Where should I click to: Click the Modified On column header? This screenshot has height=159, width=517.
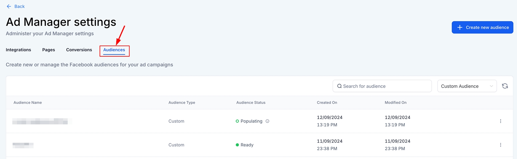pyautogui.click(x=396, y=103)
